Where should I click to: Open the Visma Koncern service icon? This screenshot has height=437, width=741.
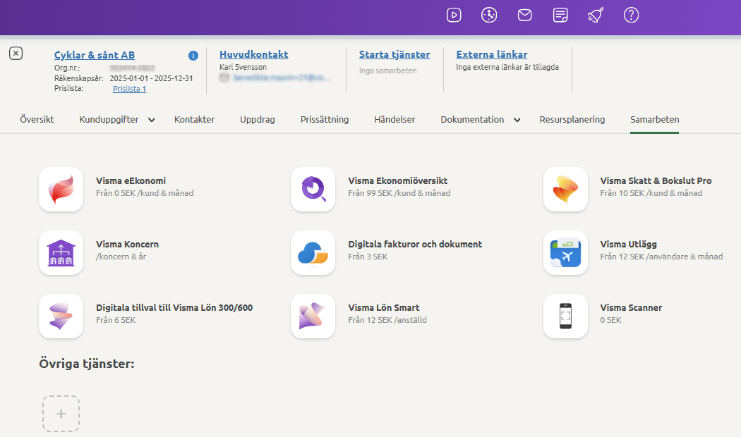click(x=61, y=252)
